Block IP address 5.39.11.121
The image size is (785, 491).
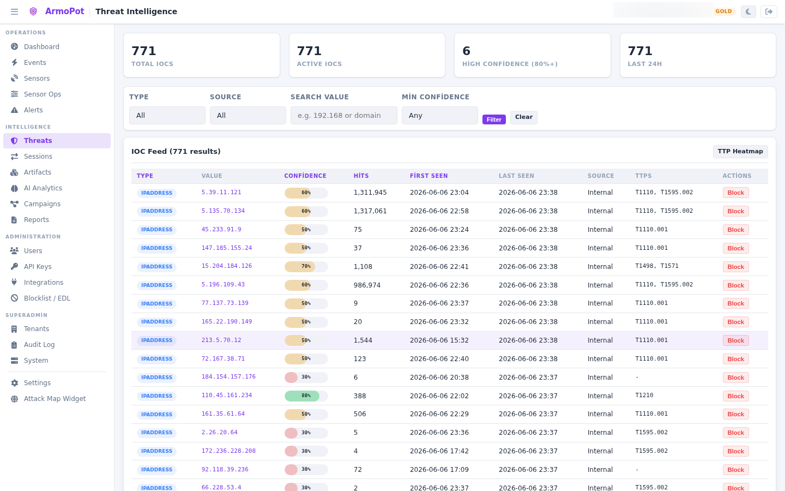[736, 193]
